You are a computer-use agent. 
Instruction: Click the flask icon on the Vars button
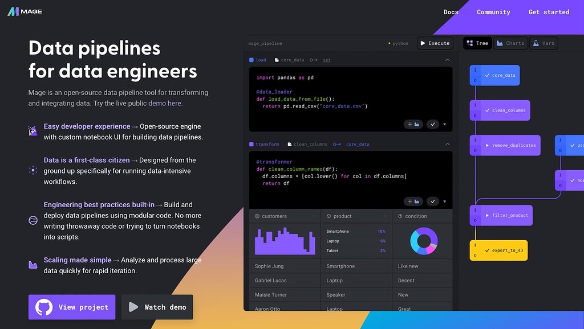(x=535, y=43)
